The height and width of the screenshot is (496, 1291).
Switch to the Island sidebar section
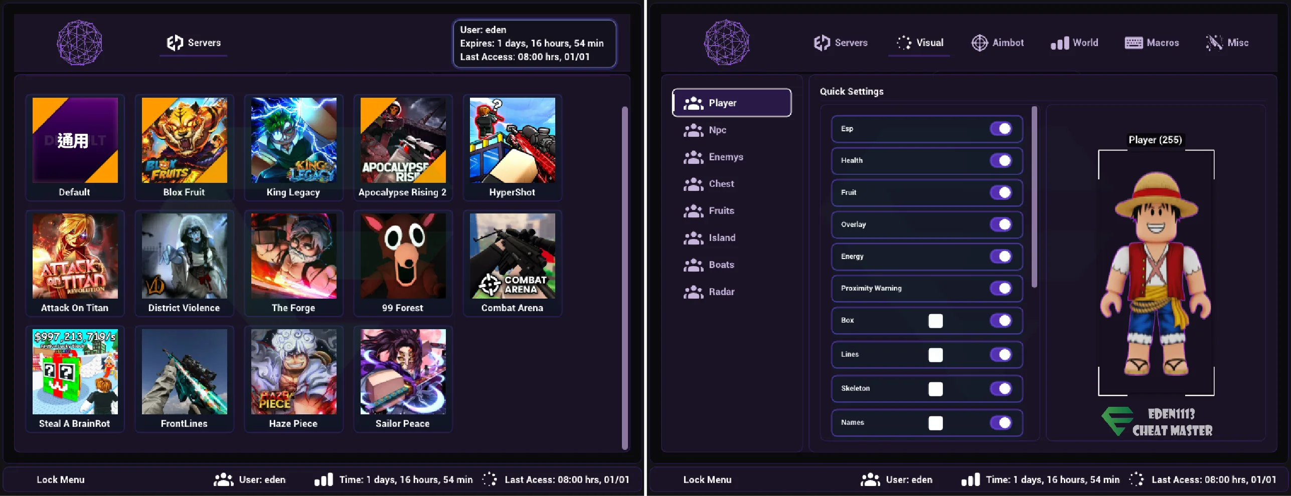(721, 238)
